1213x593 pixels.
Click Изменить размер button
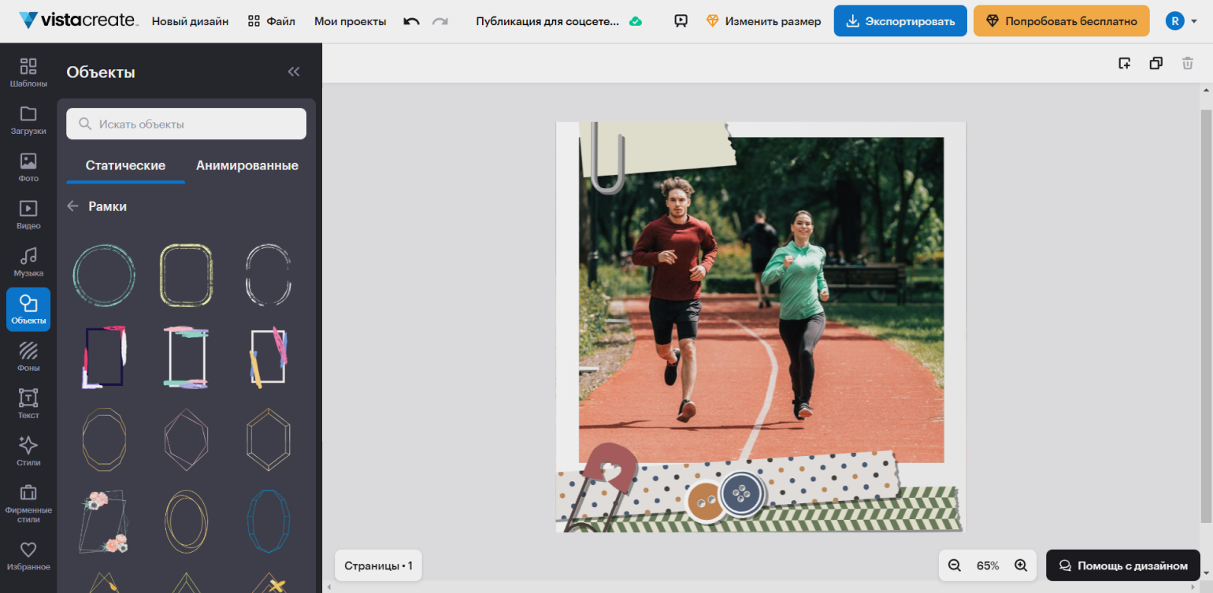[x=763, y=21]
